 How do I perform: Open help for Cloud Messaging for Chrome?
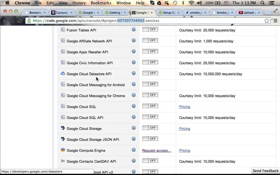133,95
